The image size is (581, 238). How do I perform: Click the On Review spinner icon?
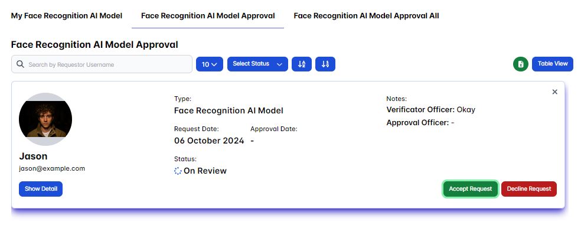[x=178, y=171]
